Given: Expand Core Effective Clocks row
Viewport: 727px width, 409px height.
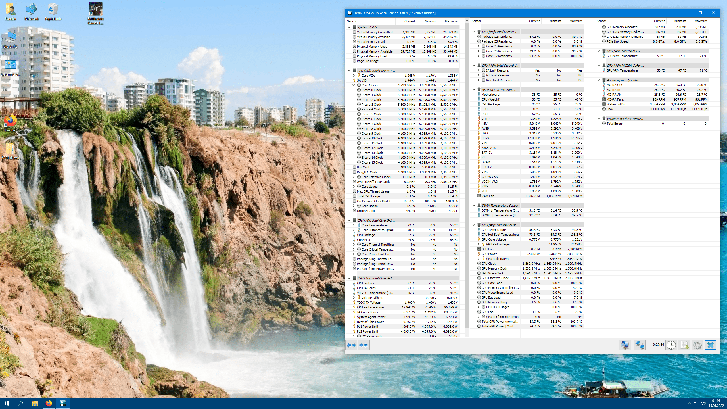Looking at the screenshot, I should (x=354, y=177).
